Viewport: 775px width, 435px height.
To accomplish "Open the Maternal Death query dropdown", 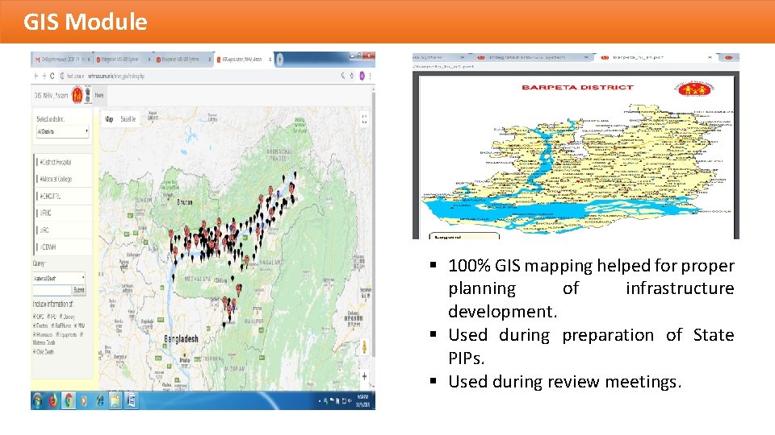I will click(x=59, y=278).
